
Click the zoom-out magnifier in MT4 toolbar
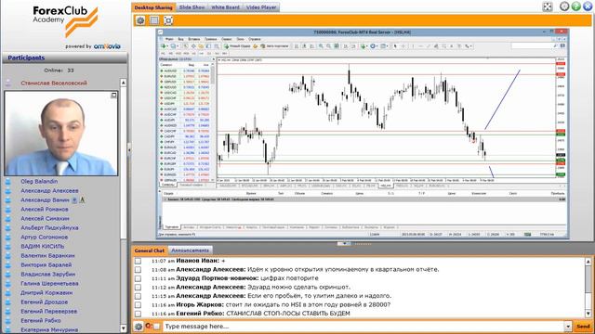[x=328, y=46]
